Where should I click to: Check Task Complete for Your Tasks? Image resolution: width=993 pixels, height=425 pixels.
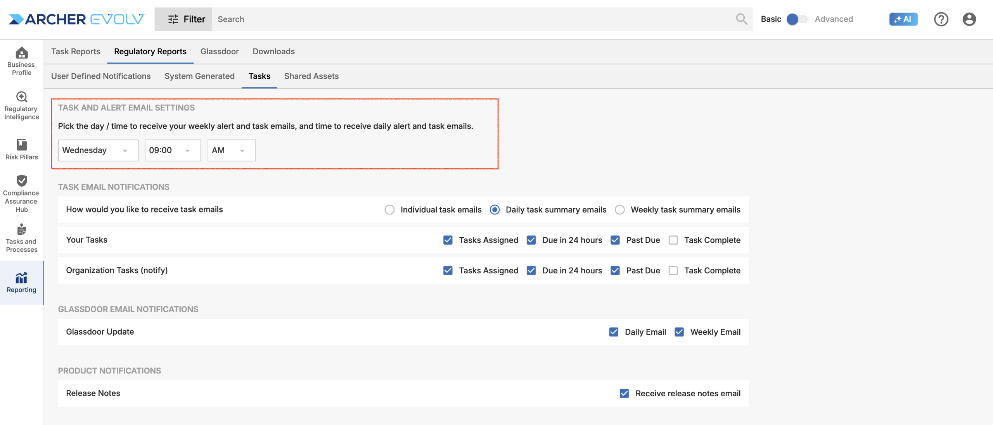coord(673,240)
